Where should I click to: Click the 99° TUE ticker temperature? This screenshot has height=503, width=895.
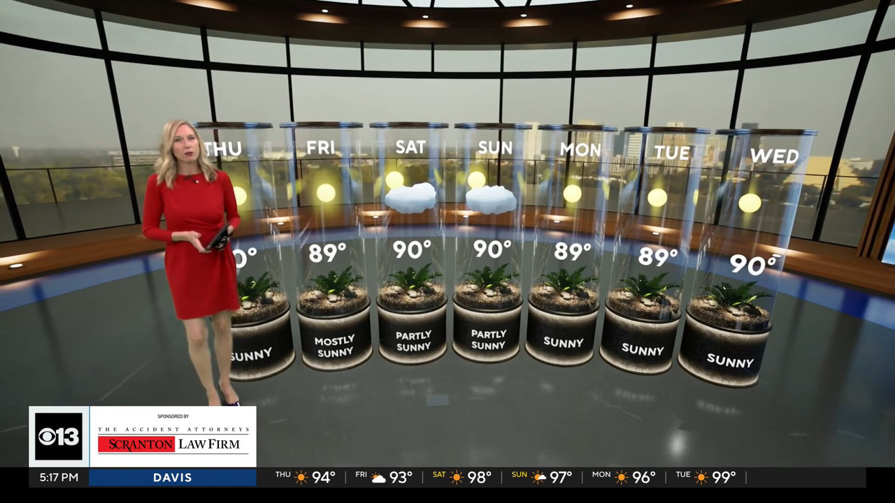(x=724, y=478)
